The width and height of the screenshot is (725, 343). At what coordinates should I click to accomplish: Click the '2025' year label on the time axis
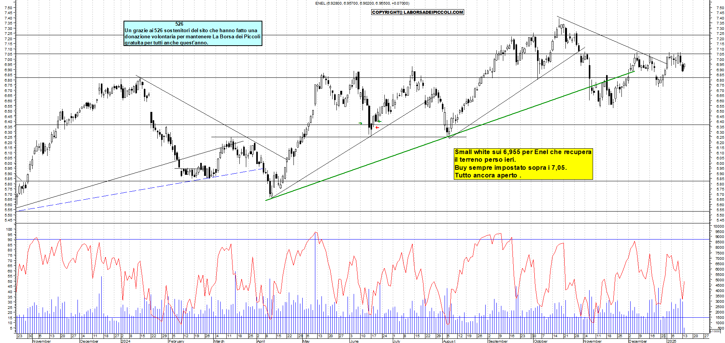672,341
